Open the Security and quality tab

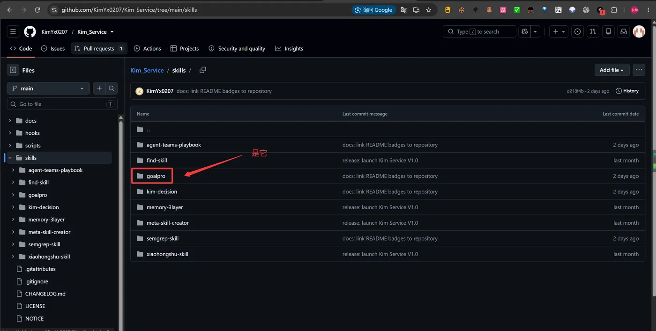click(x=237, y=48)
